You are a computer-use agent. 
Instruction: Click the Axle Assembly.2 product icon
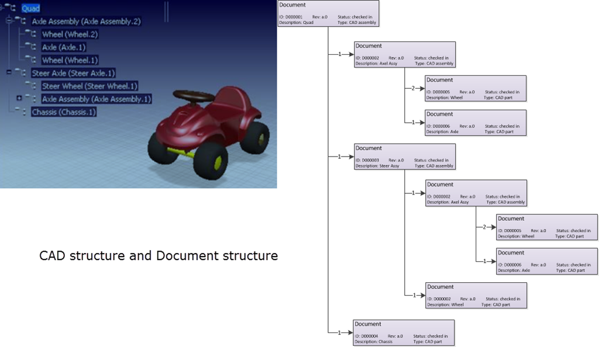coord(22,21)
